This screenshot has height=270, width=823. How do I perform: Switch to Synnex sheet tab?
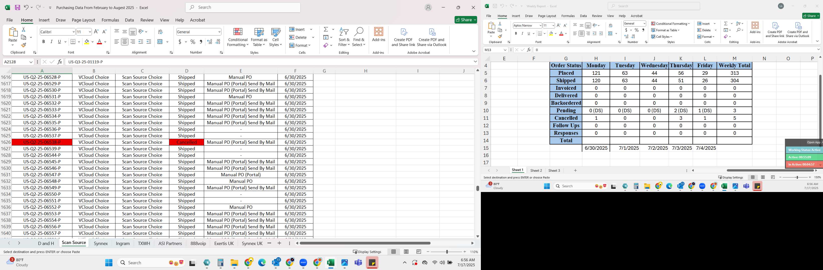[101, 243]
